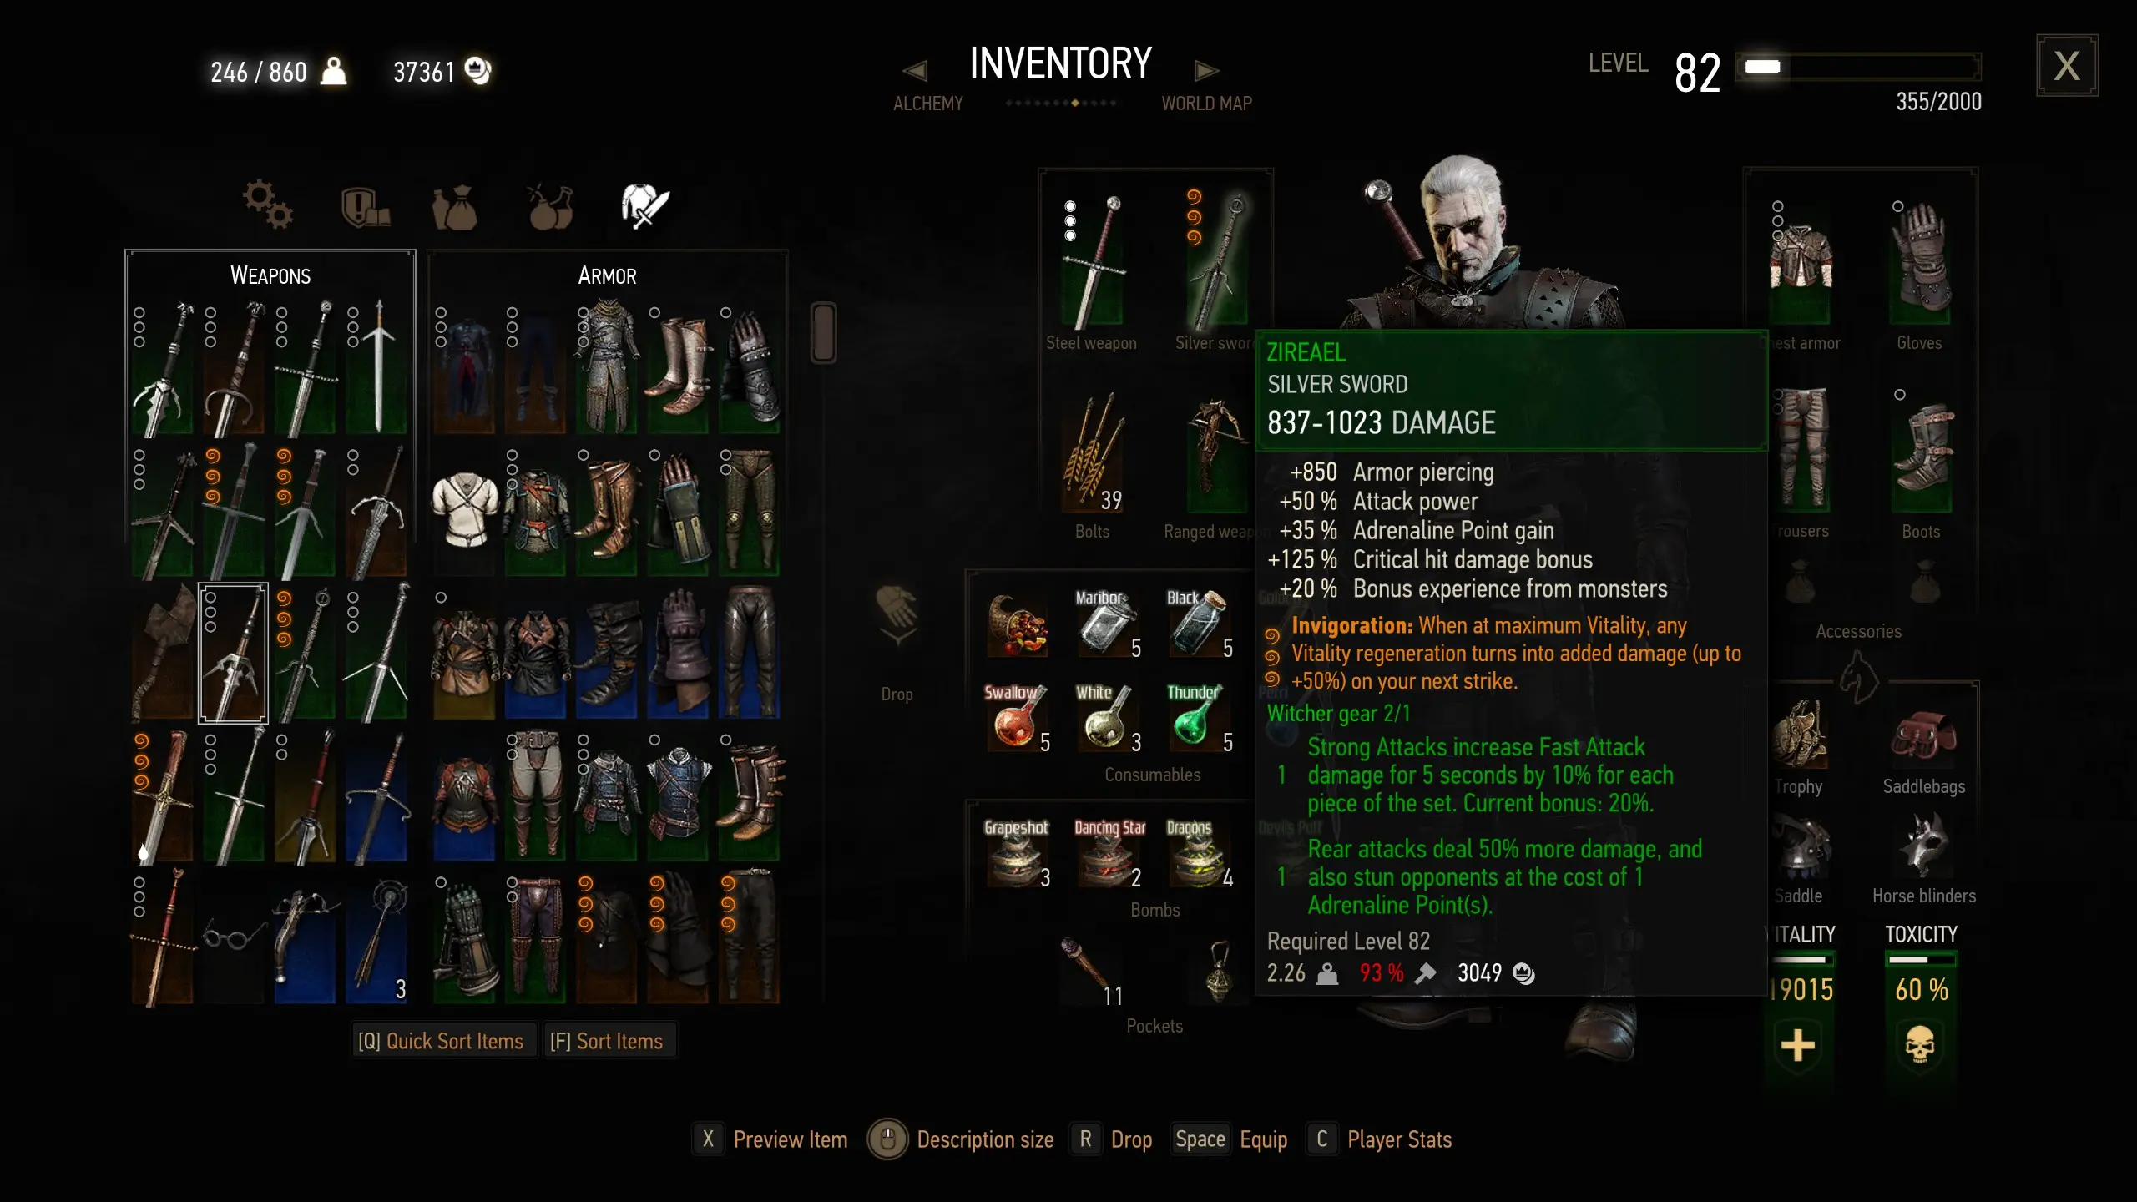This screenshot has height=1202, width=2137.
Task: Go to next panel World Map arrow
Action: coord(1206,71)
